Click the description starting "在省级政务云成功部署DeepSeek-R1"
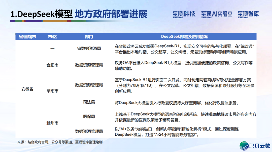This screenshot has height=152, width=272. tap(185, 49)
